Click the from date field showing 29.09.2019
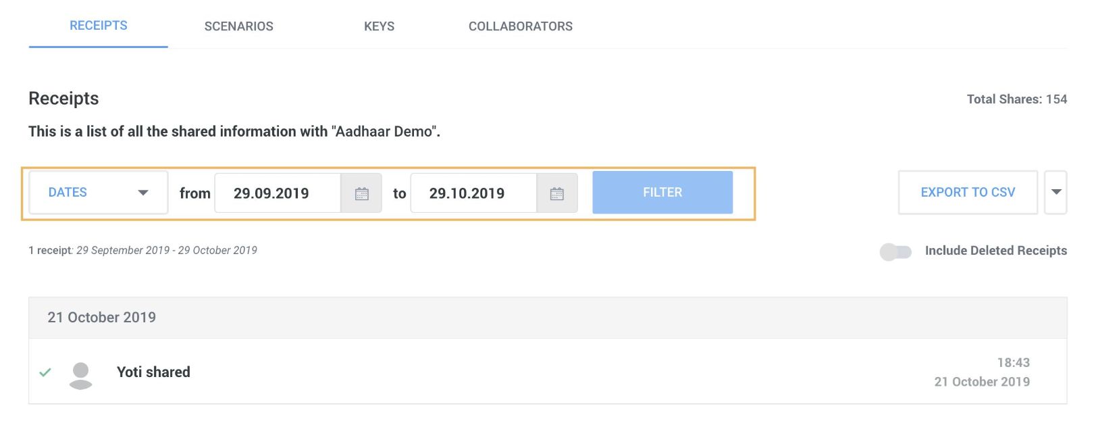Viewport: 1094px width, 423px height. pyautogui.click(x=278, y=193)
